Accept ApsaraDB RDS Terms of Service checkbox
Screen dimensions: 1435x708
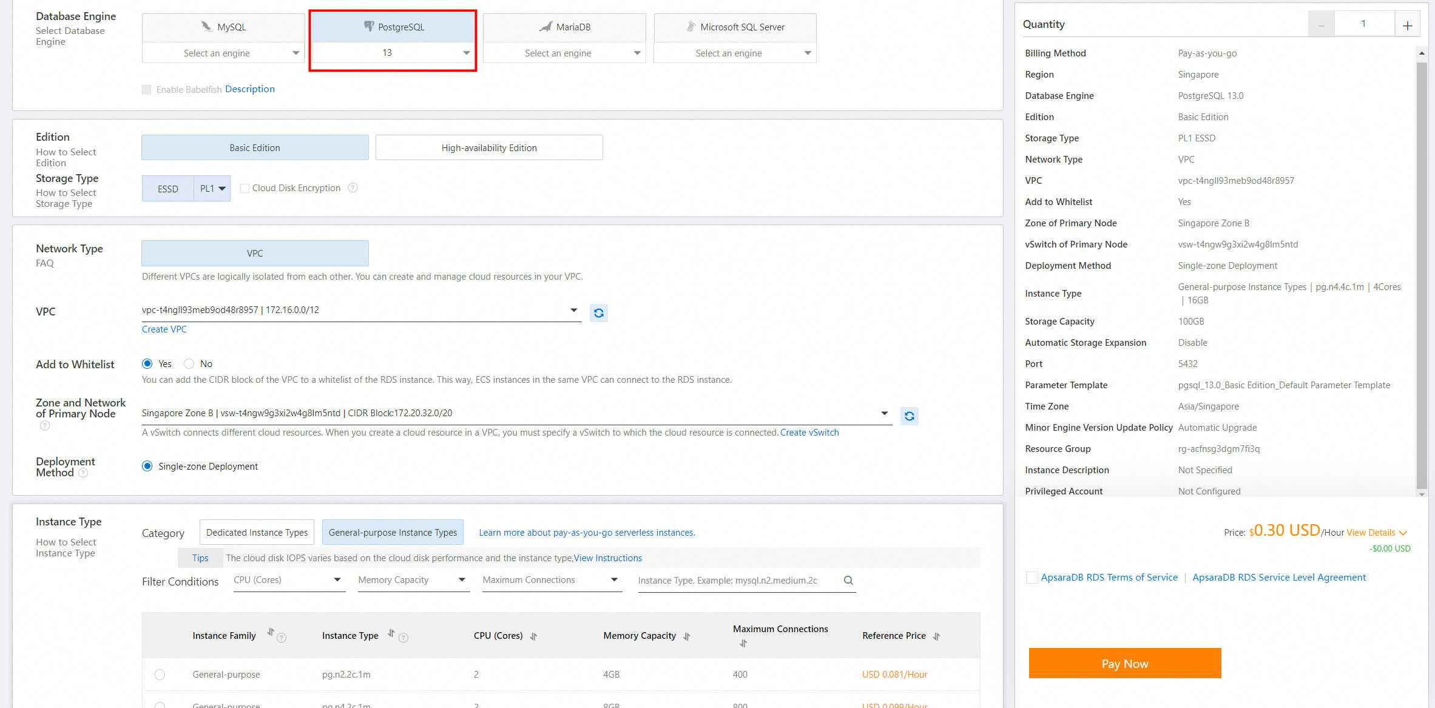click(x=1032, y=578)
